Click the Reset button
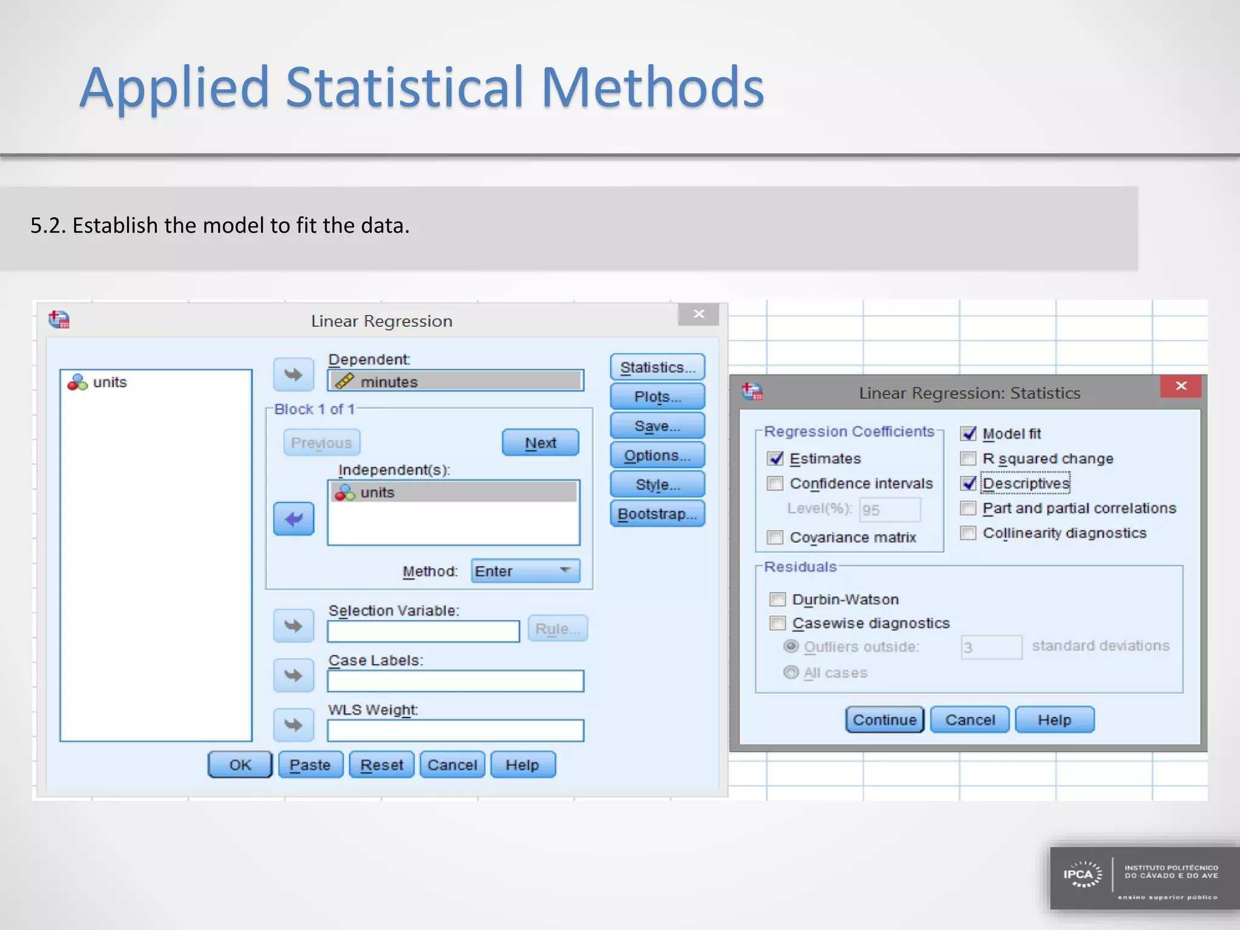 click(381, 765)
